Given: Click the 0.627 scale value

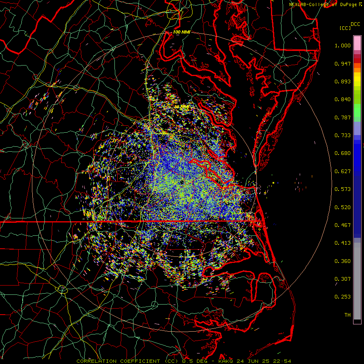Looking at the screenshot, I should pos(343,171).
